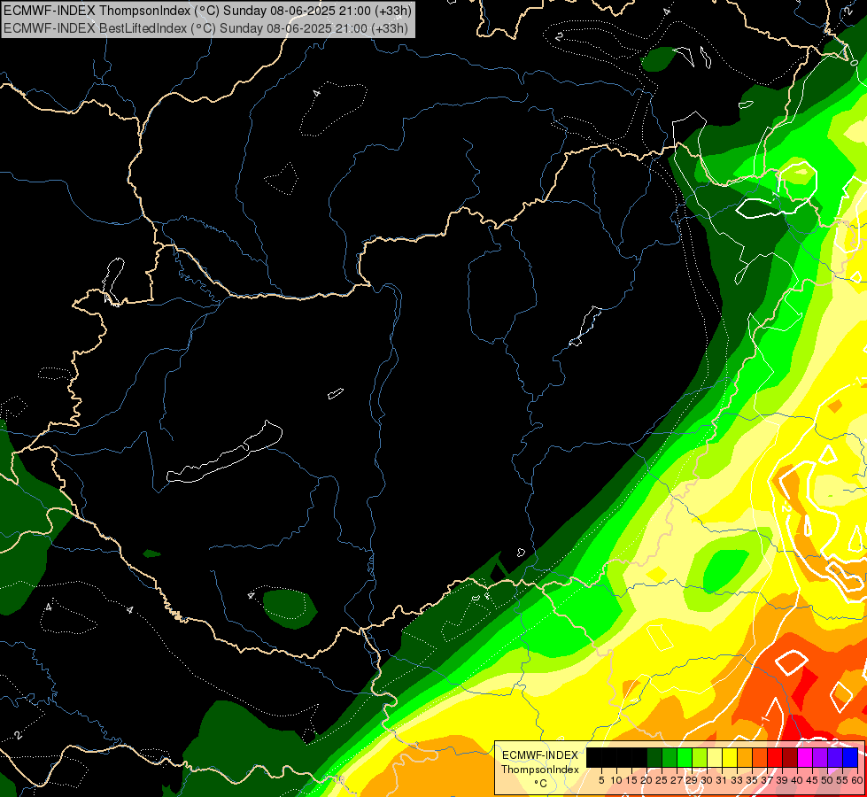This screenshot has height=797, width=867.
Task: Click the dark red 39-40 legend swatch
Action: coord(790,758)
